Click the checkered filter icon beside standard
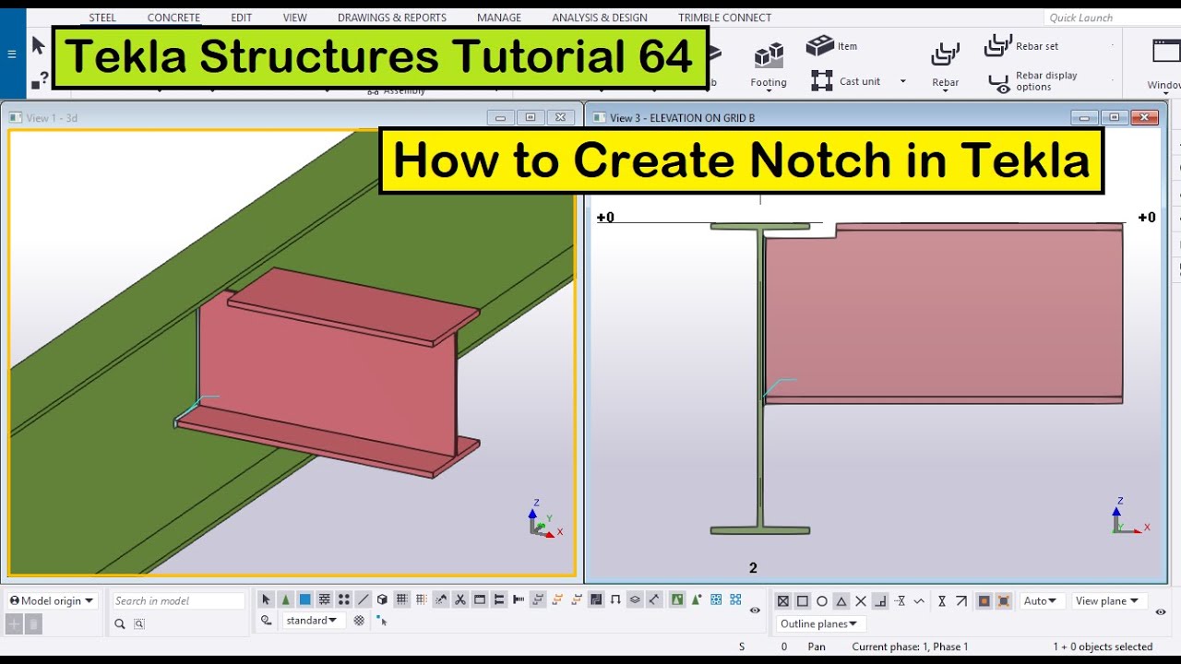 pyautogui.click(x=359, y=621)
